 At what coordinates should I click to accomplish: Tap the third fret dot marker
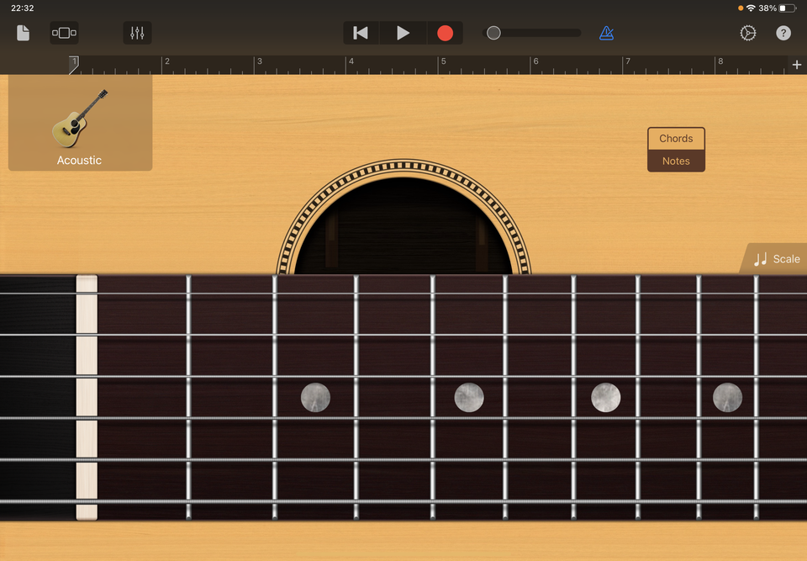pyautogui.click(x=315, y=397)
